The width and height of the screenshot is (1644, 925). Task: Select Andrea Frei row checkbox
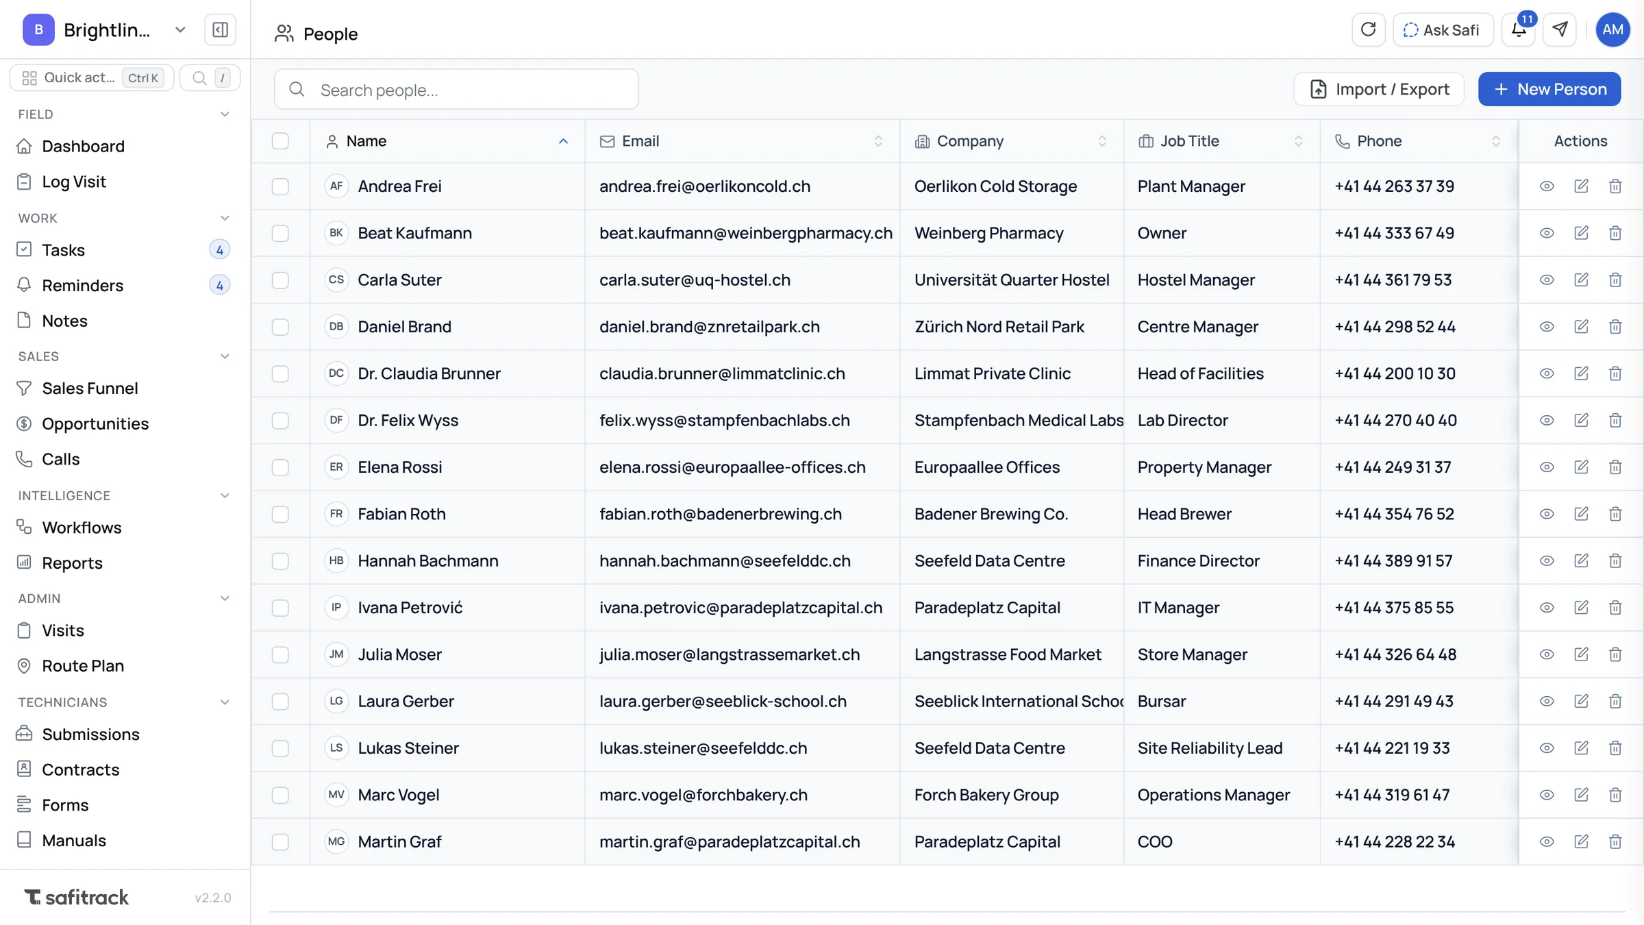(280, 186)
